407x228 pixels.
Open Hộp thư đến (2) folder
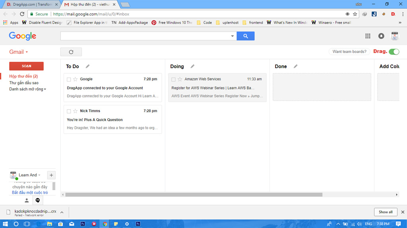pos(23,76)
